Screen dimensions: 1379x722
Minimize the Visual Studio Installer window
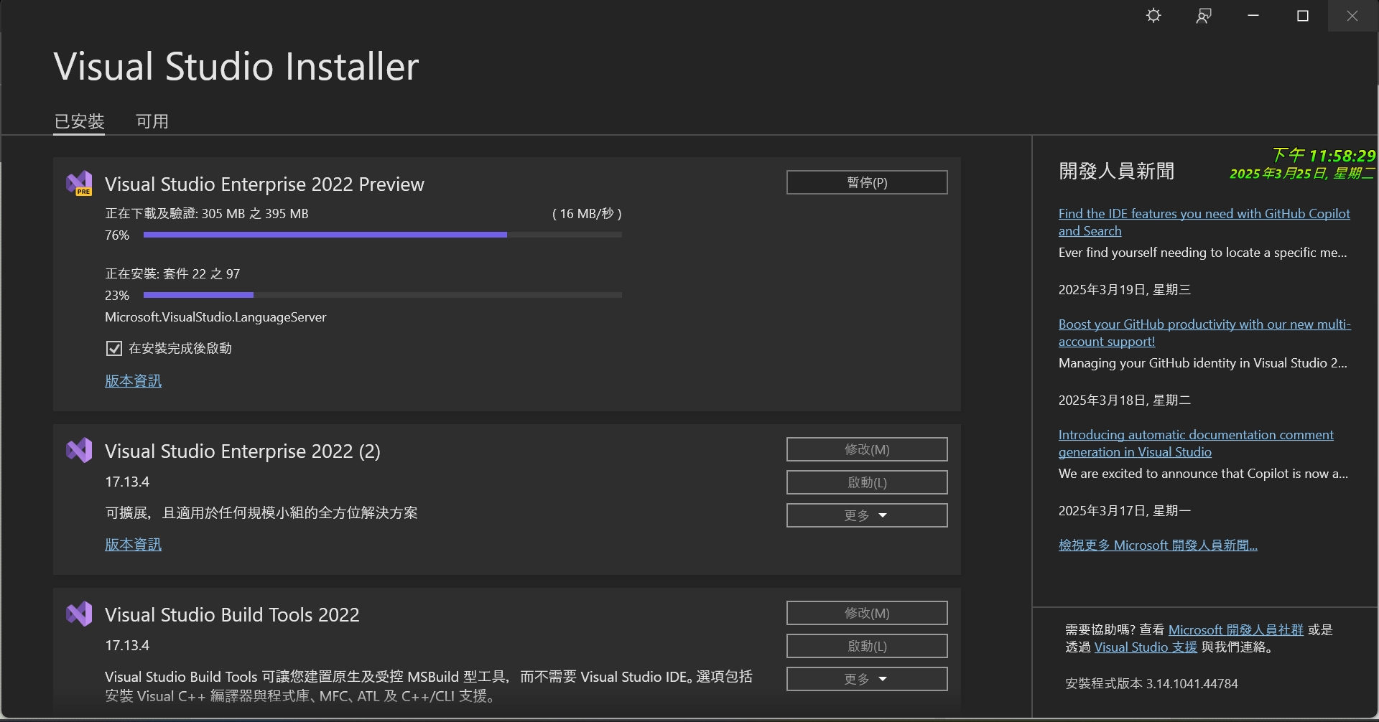click(x=1253, y=16)
